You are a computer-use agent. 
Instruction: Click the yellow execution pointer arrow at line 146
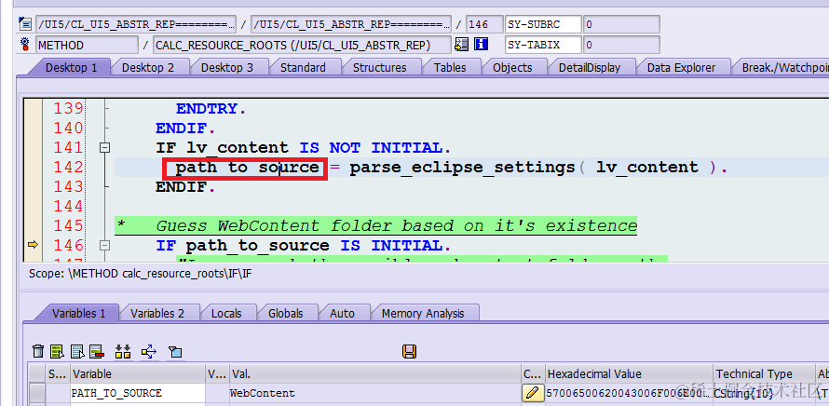[34, 244]
